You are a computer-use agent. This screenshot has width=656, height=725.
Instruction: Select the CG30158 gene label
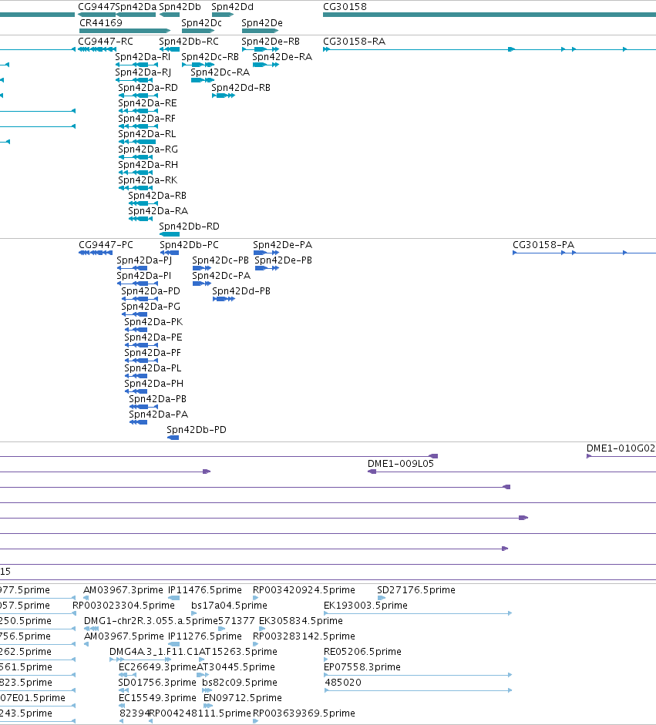[345, 7]
